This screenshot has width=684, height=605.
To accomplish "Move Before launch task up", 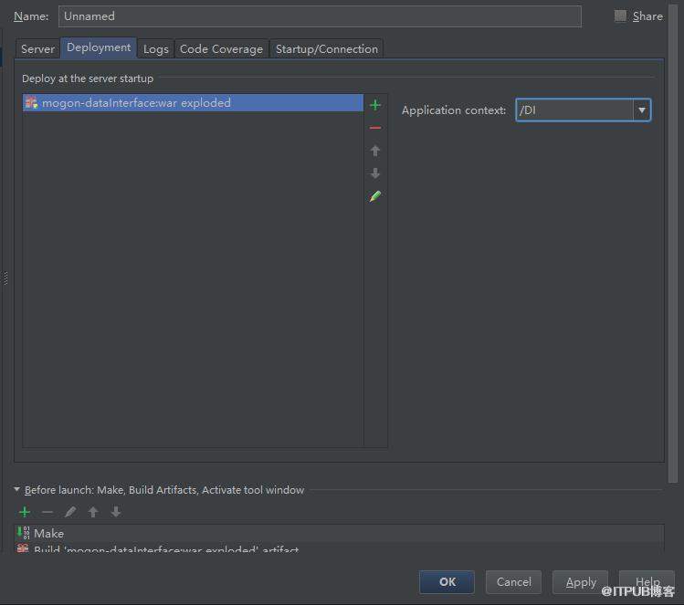I will (93, 512).
